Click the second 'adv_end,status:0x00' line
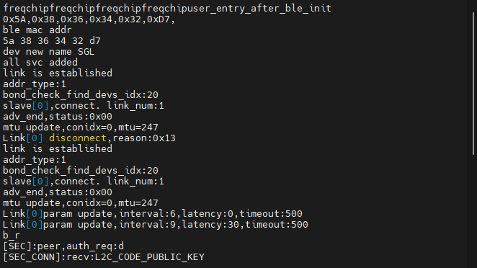The image size is (477, 268). point(58,192)
